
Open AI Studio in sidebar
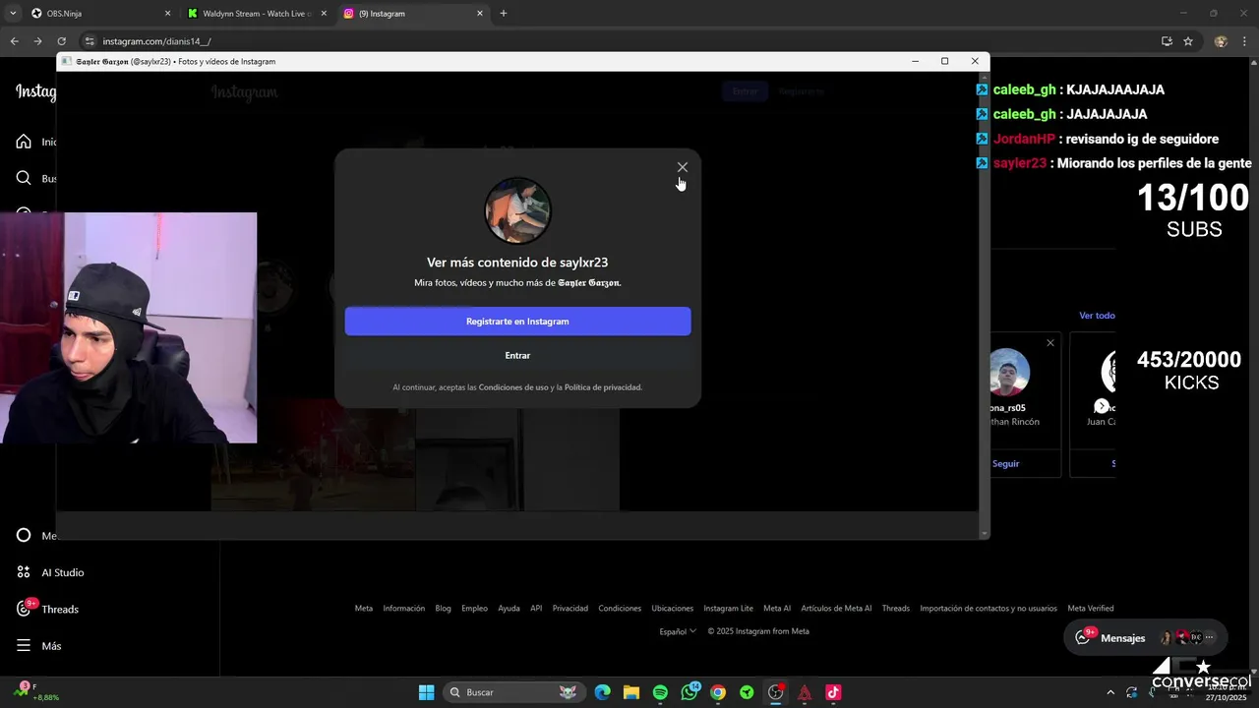point(49,572)
